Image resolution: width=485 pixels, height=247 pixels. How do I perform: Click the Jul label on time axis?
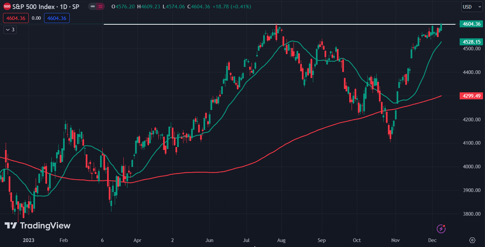point(246,240)
